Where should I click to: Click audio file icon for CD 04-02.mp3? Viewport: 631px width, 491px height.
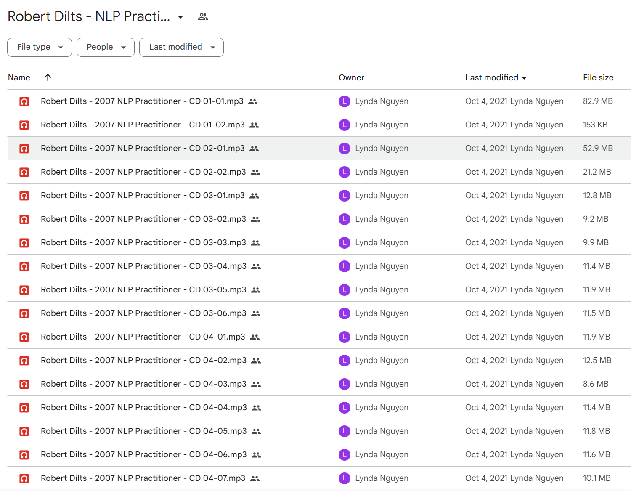(24, 361)
